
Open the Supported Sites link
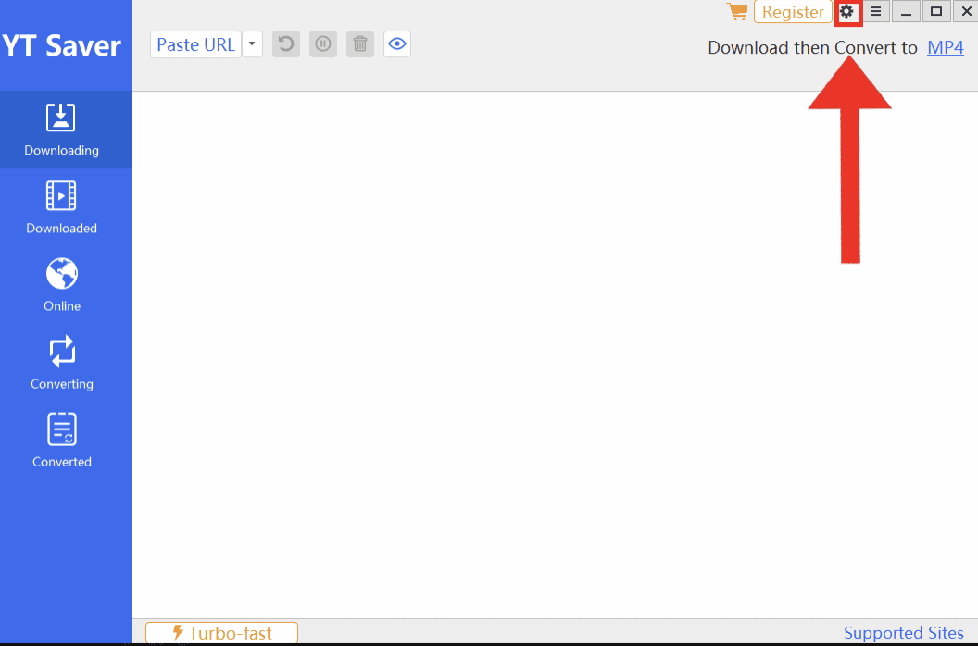click(903, 633)
